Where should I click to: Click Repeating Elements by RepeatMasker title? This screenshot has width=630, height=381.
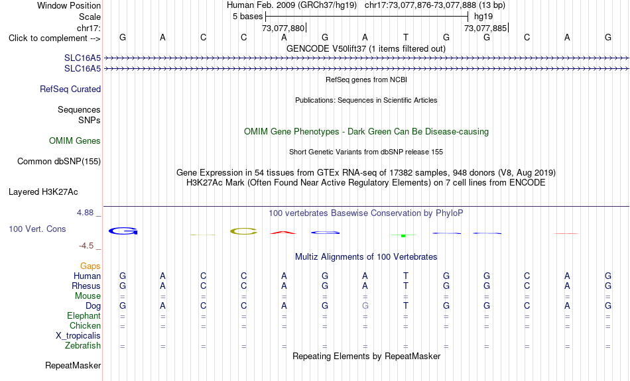point(366,356)
